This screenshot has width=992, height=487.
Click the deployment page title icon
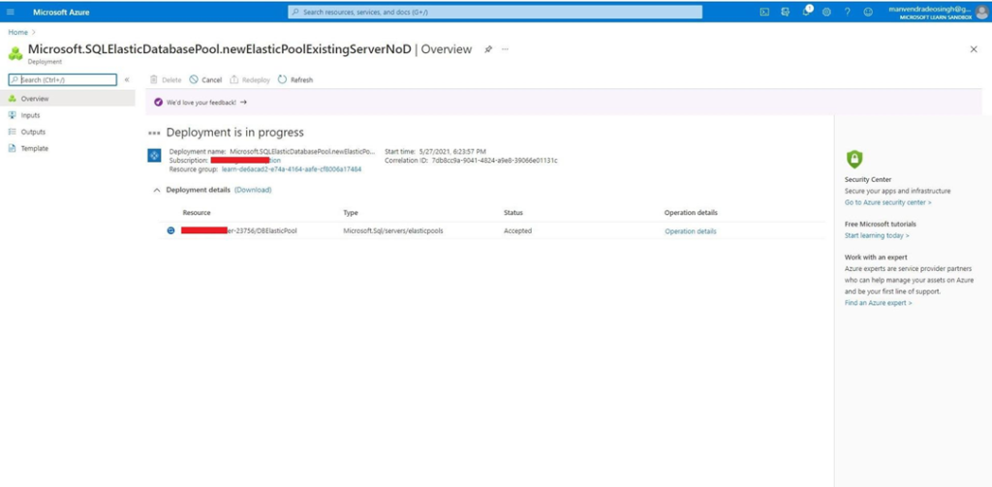(15, 53)
